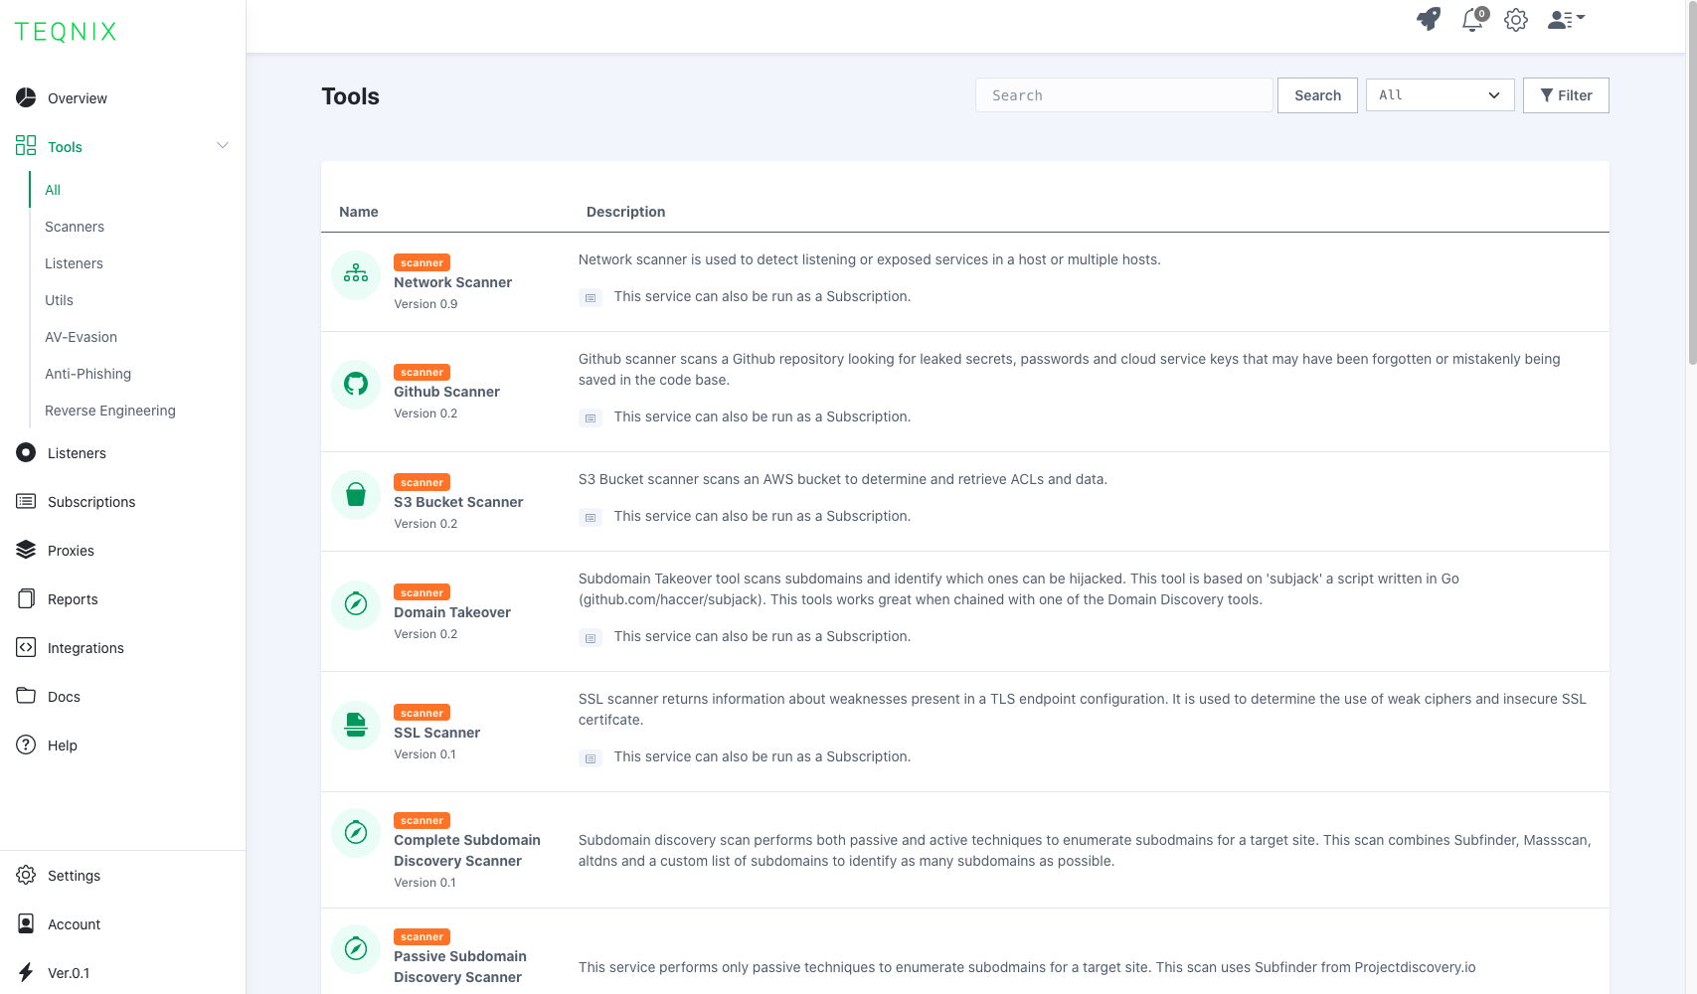Click the SSL Scanner document icon
The image size is (1697, 994).
tap(355, 725)
